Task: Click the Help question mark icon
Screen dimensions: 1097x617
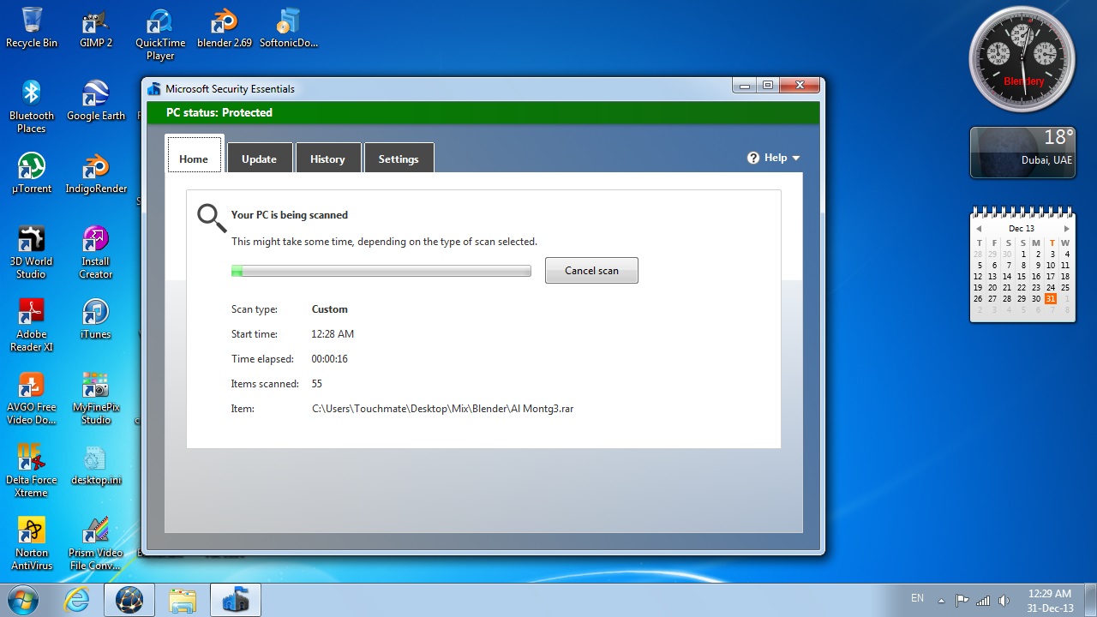Action: (x=753, y=158)
